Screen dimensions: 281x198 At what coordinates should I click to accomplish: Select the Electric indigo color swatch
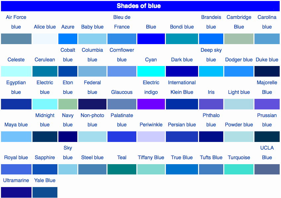point(151,104)
